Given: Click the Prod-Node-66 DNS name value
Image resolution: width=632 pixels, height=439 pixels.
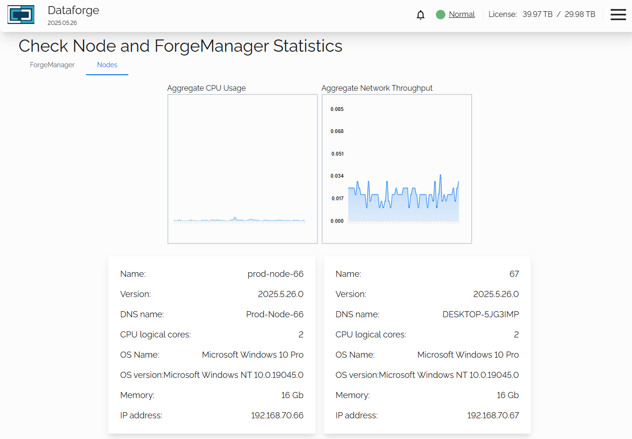Looking at the screenshot, I should point(275,314).
